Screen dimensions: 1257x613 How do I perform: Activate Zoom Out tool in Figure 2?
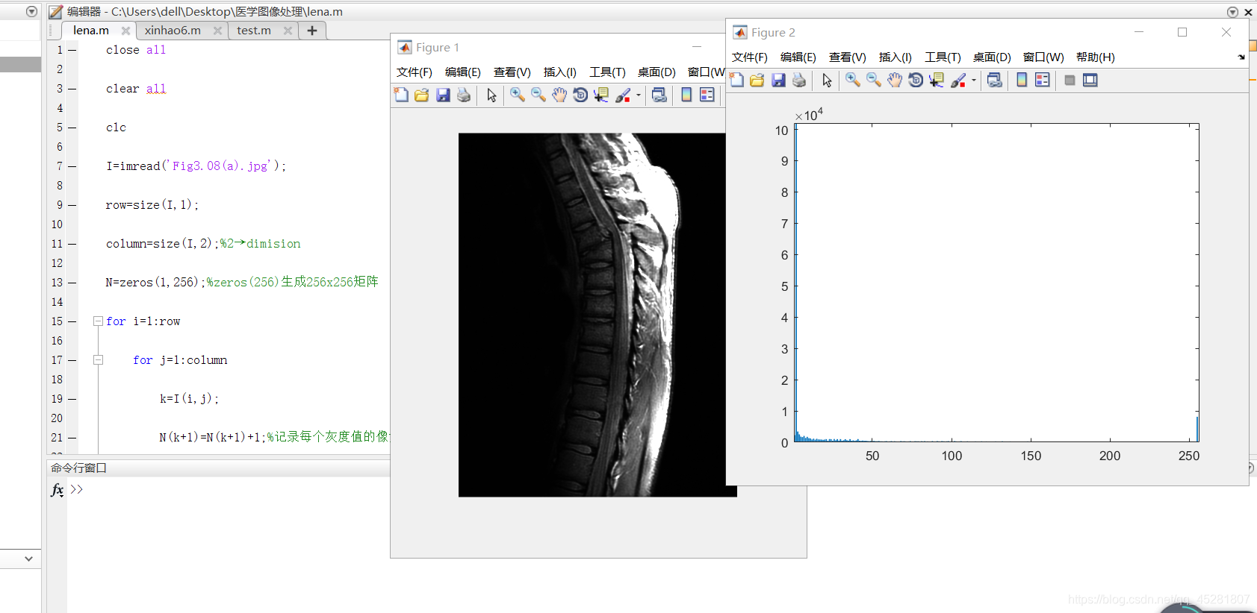(x=873, y=80)
